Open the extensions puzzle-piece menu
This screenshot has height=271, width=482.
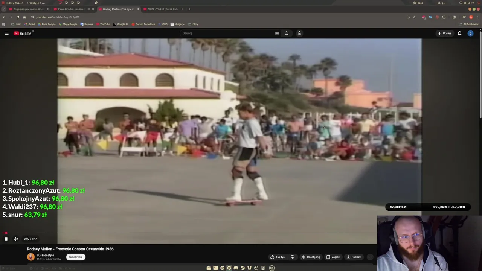[x=444, y=17]
